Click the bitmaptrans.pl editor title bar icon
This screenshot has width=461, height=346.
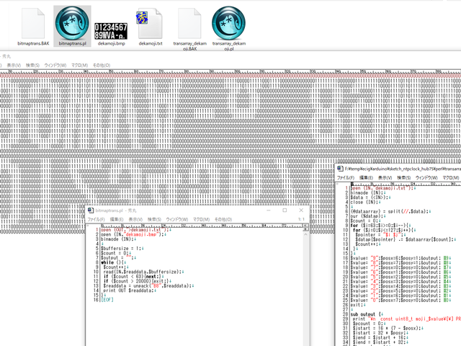point(91,210)
